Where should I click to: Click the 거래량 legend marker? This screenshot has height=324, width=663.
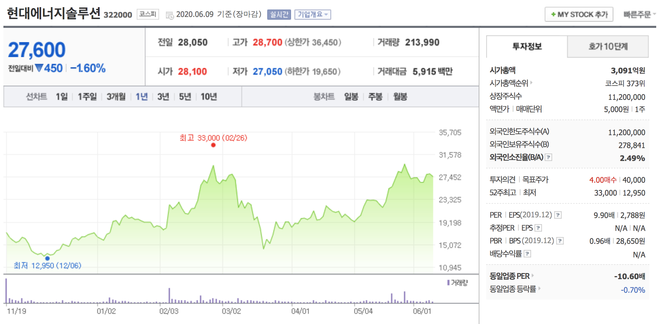click(x=448, y=283)
